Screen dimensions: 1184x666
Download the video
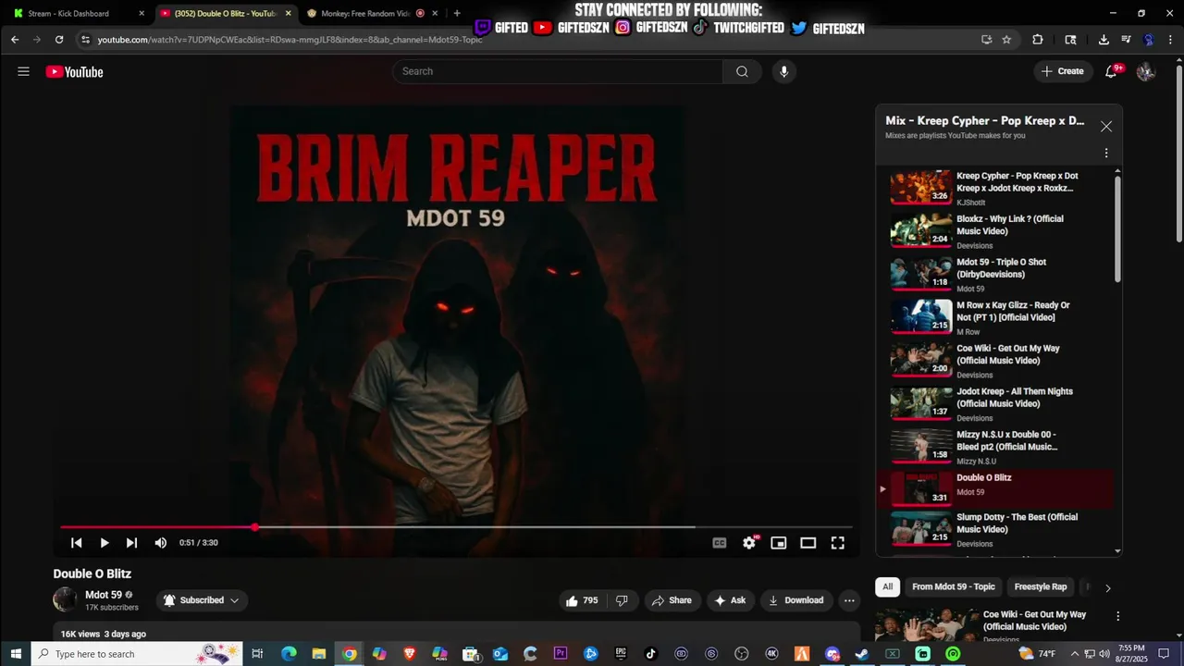[x=795, y=600]
